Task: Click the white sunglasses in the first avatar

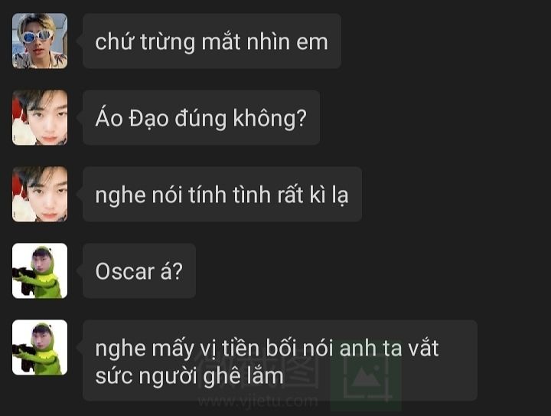Action: pyautogui.click(x=37, y=36)
